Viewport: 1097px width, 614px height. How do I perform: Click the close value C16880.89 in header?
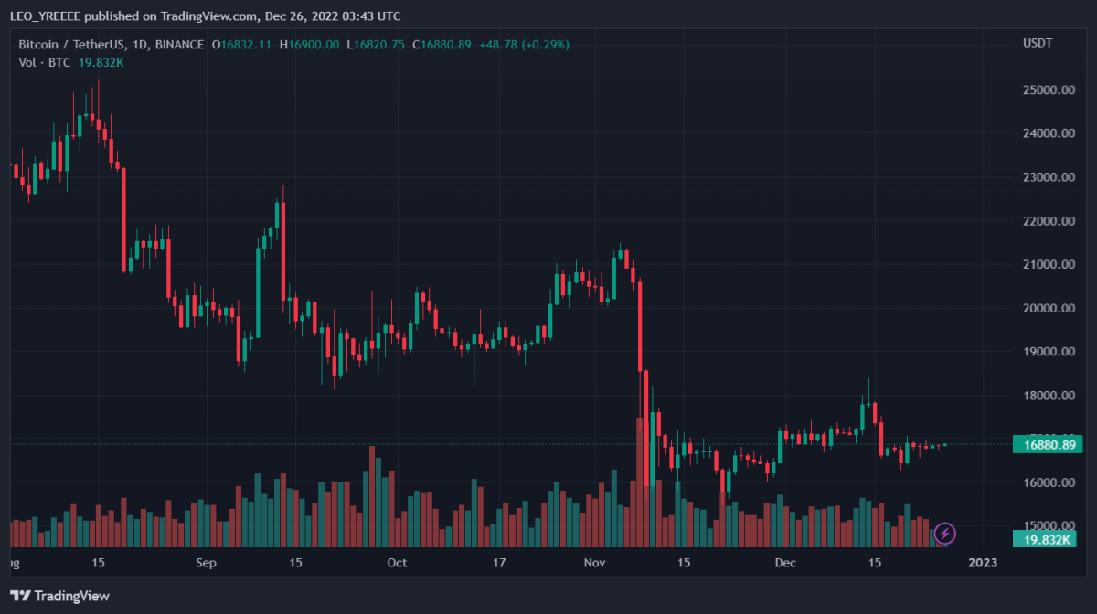click(x=442, y=44)
